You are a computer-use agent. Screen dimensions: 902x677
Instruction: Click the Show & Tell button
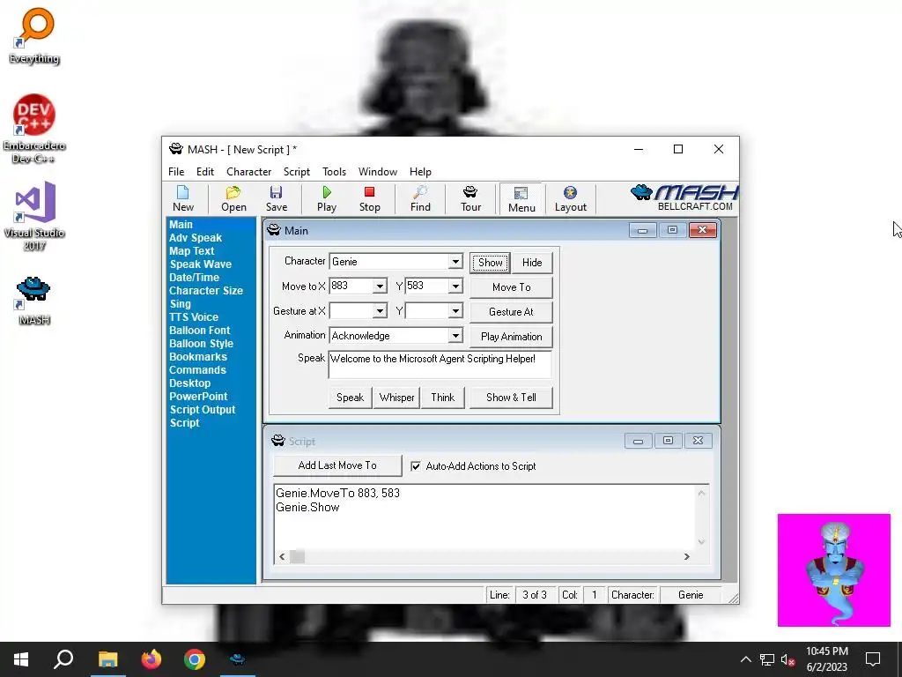coord(511,398)
